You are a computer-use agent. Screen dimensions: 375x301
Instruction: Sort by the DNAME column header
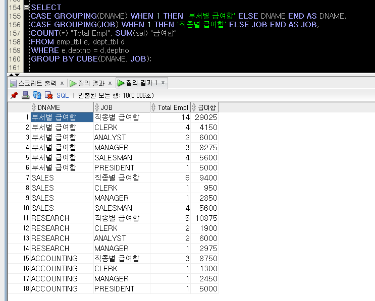pos(62,107)
